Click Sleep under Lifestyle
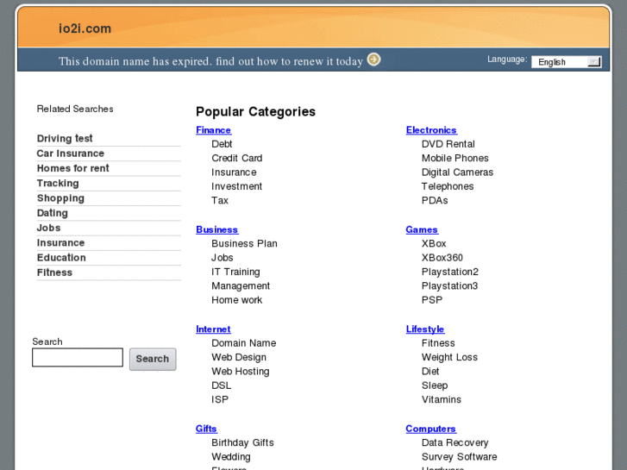Viewport: 627px width, 470px height. [x=435, y=385]
